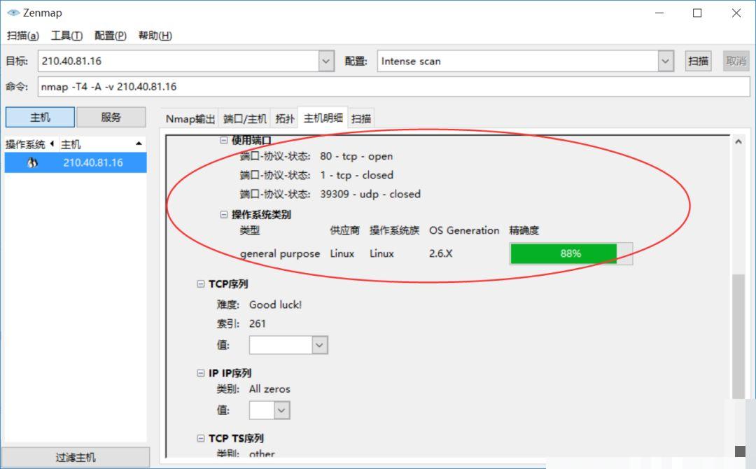Select the Linux penguin OS icon for host

click(32, 163)
